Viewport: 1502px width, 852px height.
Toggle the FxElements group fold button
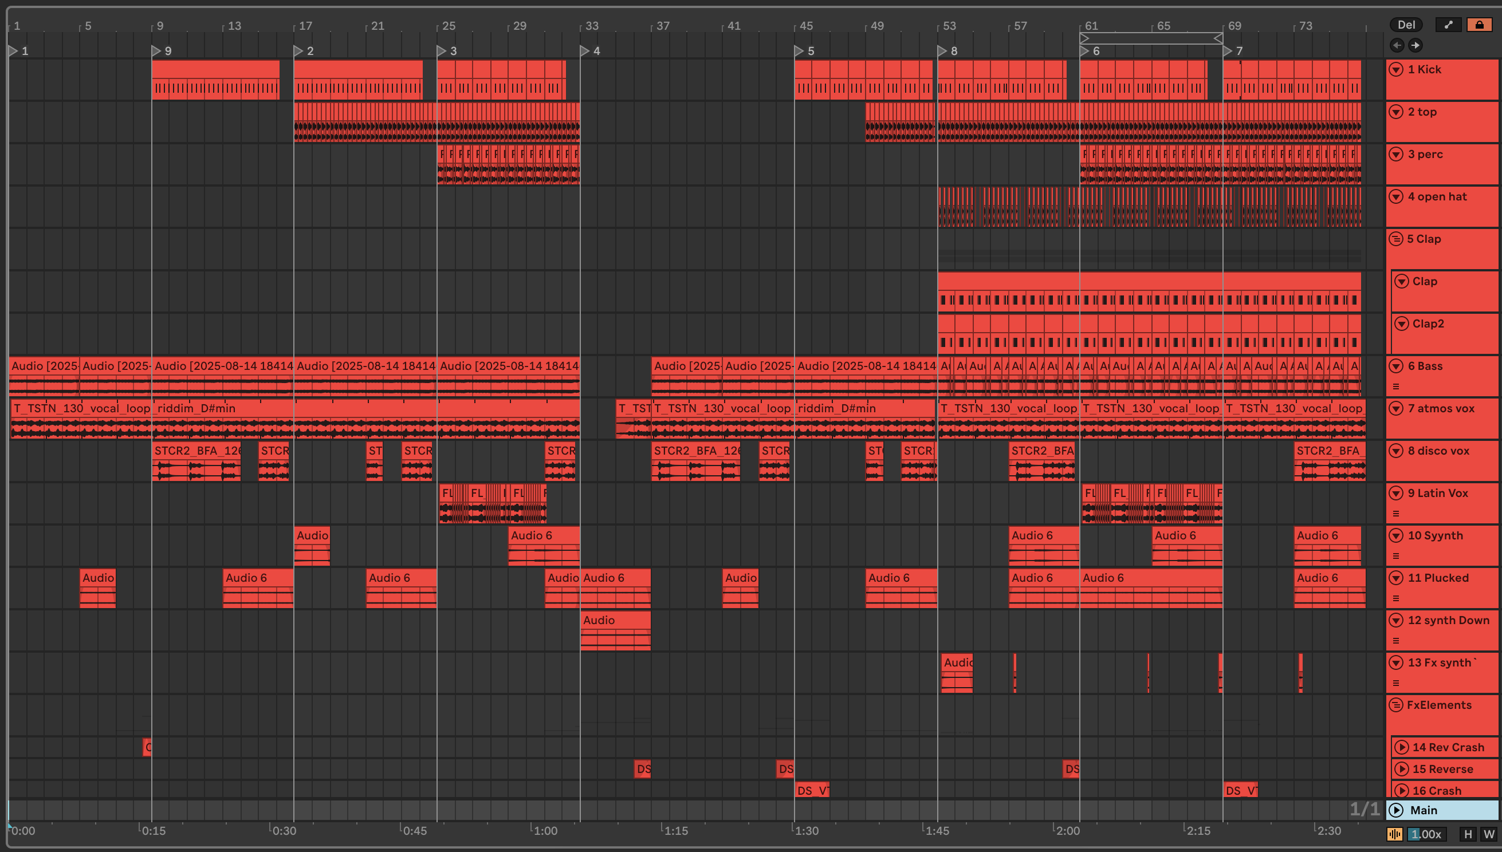click(x=1396, y=705)
